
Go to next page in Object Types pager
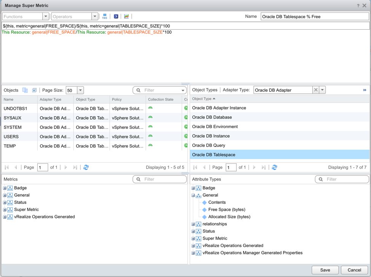pos(254,167)
